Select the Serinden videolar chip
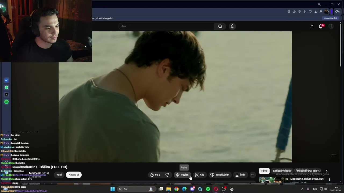344x193 pixels. click(x=282, y=171)
